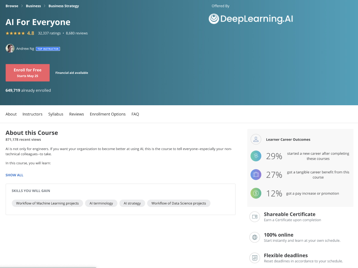
Task: Click the signpost icon beside 29%
Action: (256, 156)
